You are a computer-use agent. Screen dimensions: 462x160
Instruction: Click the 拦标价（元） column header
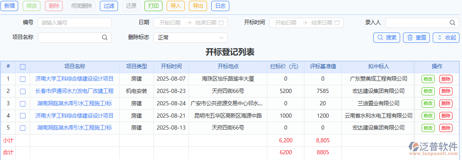coord(286,67)
